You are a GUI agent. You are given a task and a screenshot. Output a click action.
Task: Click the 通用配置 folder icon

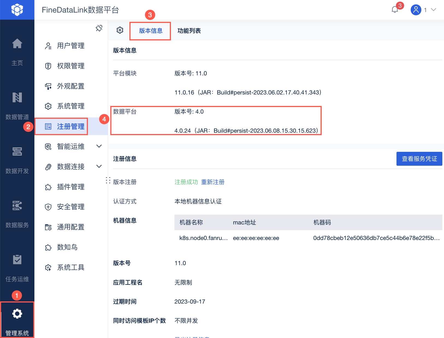48,227
